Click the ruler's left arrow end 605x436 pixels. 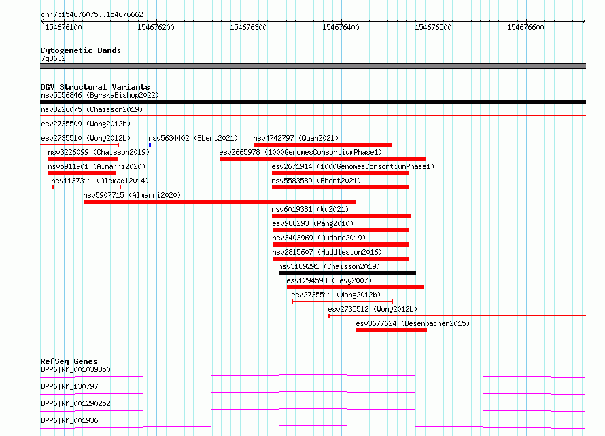click(42, 21)
